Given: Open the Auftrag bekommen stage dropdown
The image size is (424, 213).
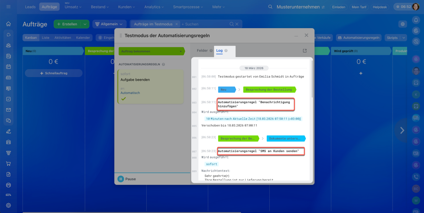Looking at the screenshot, I should click(x=151, y=51).
